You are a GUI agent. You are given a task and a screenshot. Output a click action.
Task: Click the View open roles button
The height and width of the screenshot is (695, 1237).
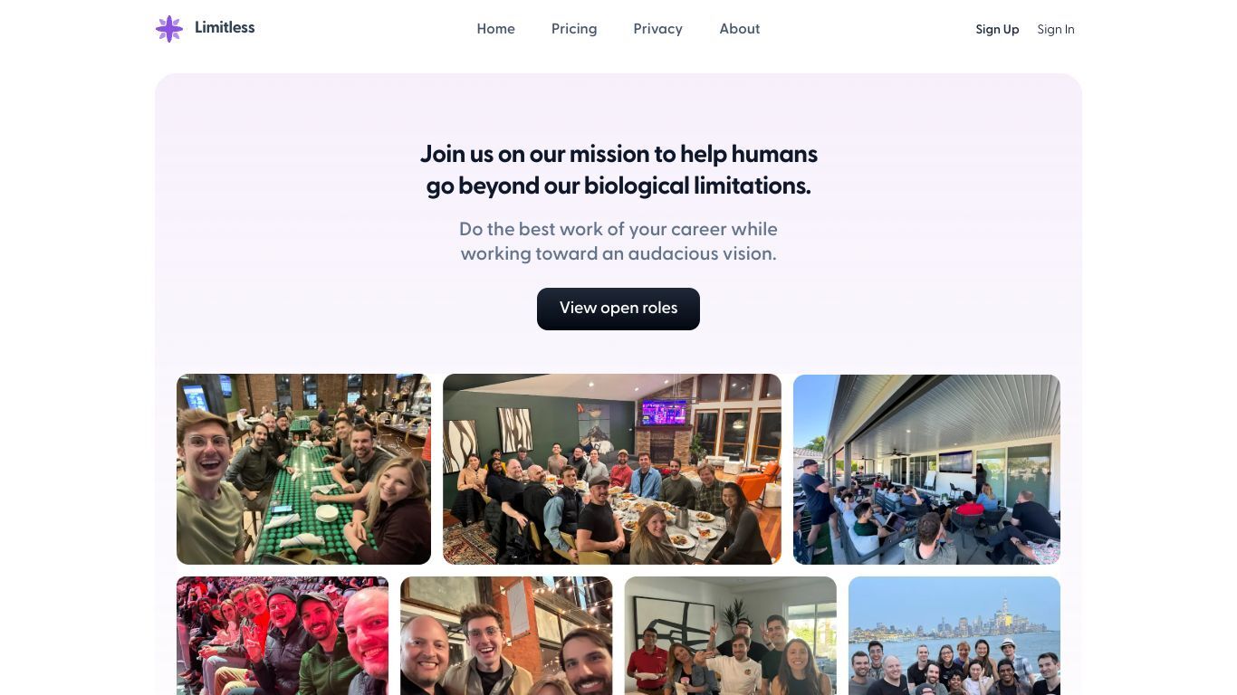pos(618,309)
